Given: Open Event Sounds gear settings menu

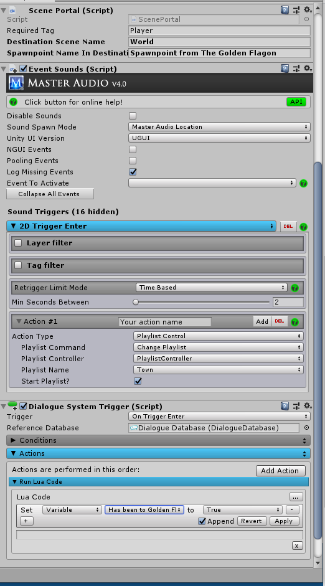Looking at the screenshot, I should [x=308, y=69].
